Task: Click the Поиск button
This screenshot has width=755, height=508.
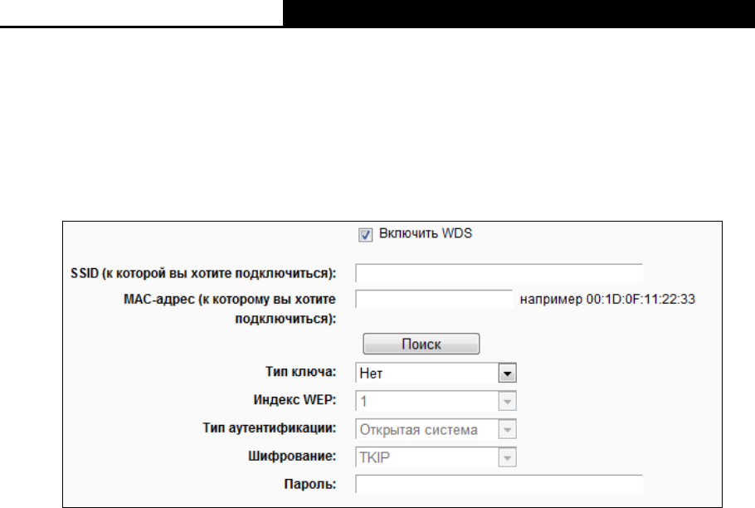Action: click(x=421, y=344)
